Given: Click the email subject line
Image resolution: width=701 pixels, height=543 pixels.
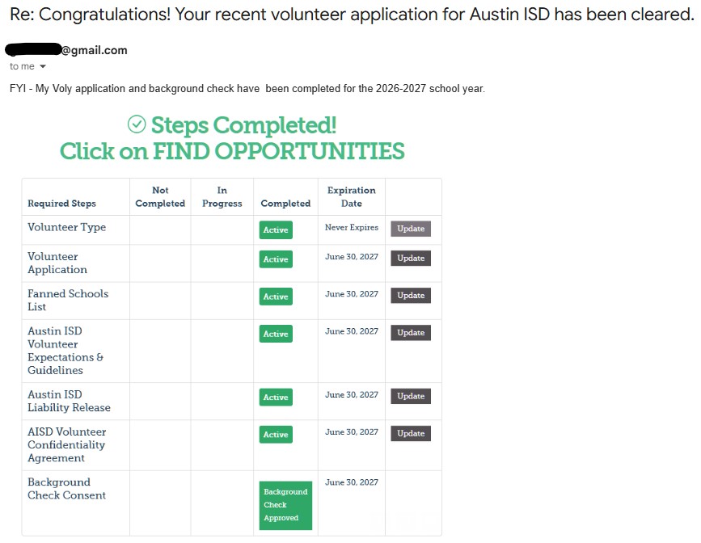Looking at the screenshot, I should click(352, 15).
